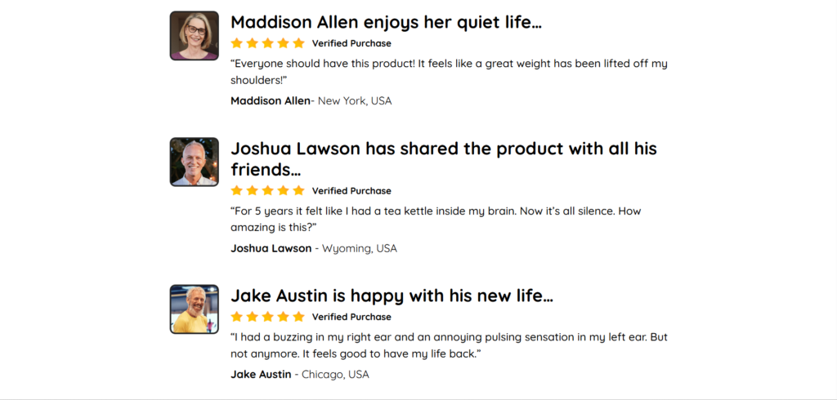Screen dimensions: 837x400
Task: Click the bold Jake Austin name near Chicago
Action: (261, 374)
